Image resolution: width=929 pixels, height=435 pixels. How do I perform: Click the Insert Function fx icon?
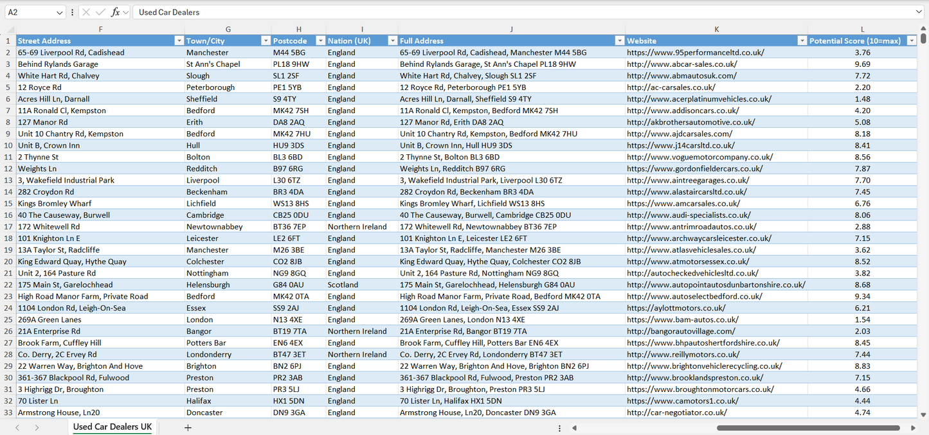[115, 12]
